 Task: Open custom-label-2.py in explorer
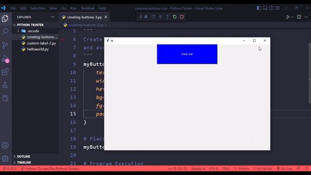coord(35,43)
